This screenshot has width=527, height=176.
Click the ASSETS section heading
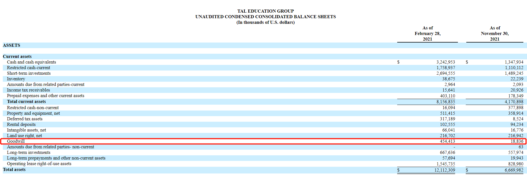tap(11, 45)
